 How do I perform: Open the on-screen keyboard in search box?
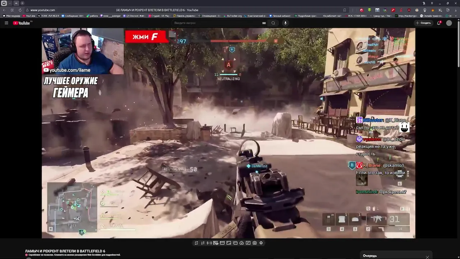[x=264, y=23]
